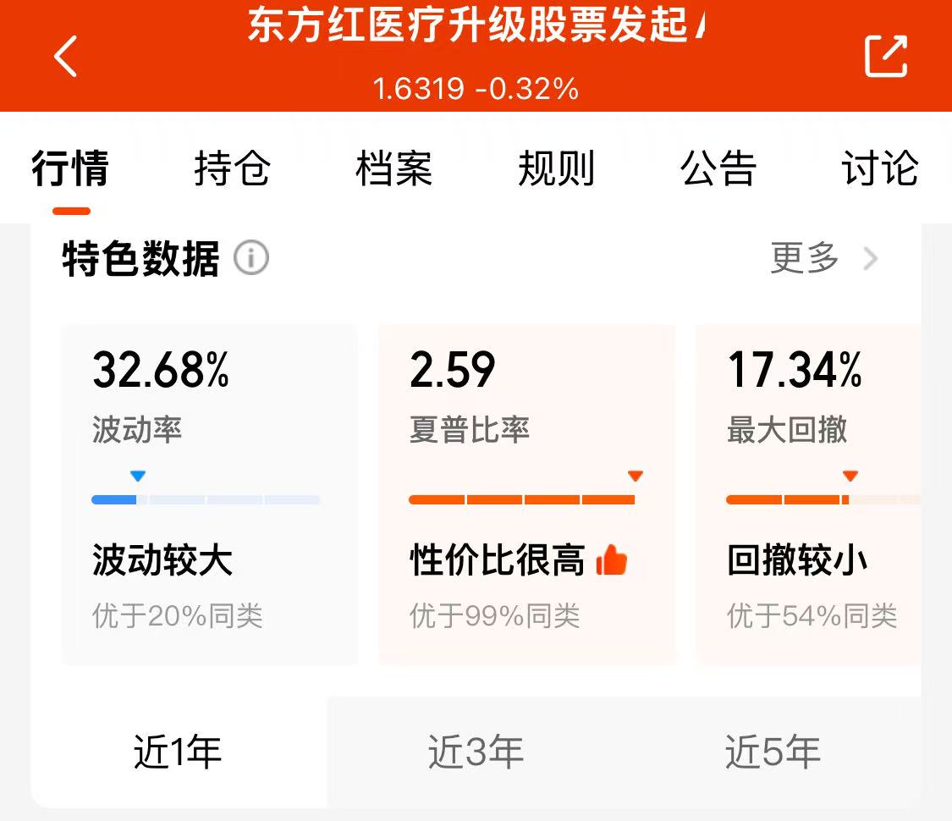Open the 档案 tab

394,168
